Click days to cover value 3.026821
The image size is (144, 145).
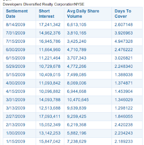[x=124, y=58]
